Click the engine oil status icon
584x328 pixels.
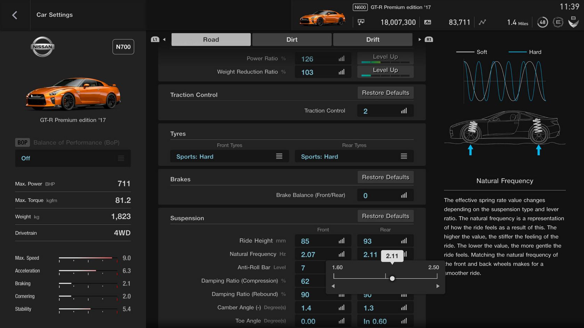tap(558, 22)
